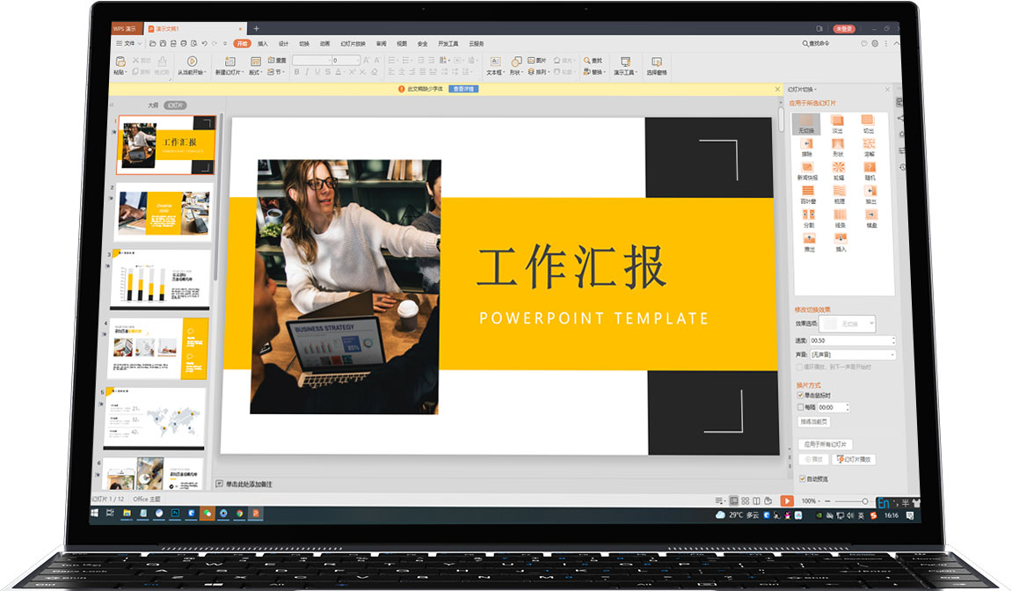Uncheck the 自动预览 checkbox

801,479
